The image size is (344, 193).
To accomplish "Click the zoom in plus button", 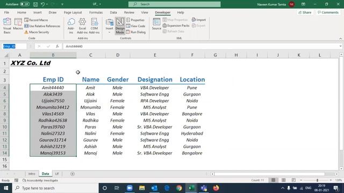I will pyautogui.click(x=331, y=180).
